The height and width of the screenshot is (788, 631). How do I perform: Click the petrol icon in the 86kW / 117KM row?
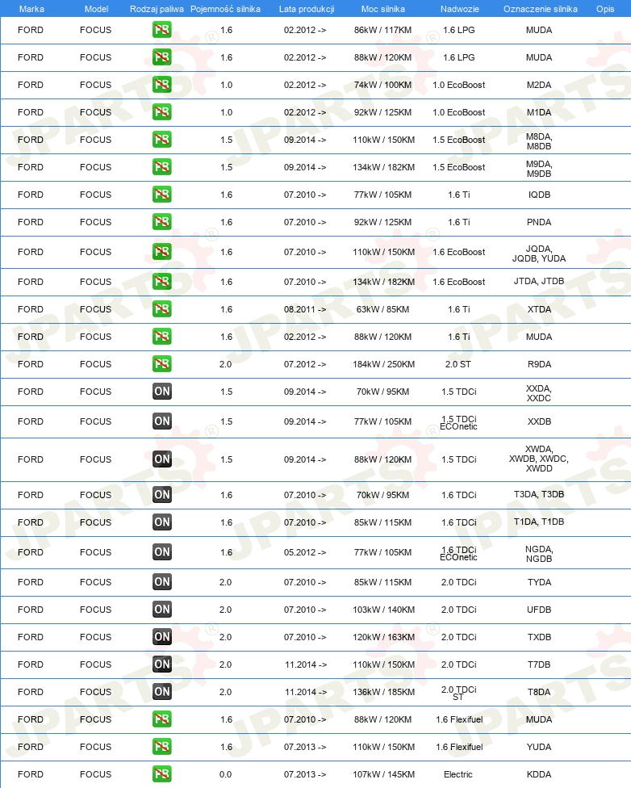pyautogui.click(x=161, y=30)
